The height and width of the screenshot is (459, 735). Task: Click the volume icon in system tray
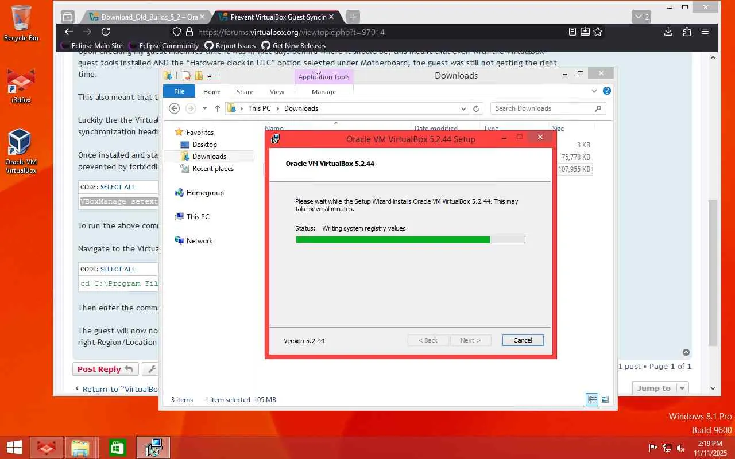(681, 448)
